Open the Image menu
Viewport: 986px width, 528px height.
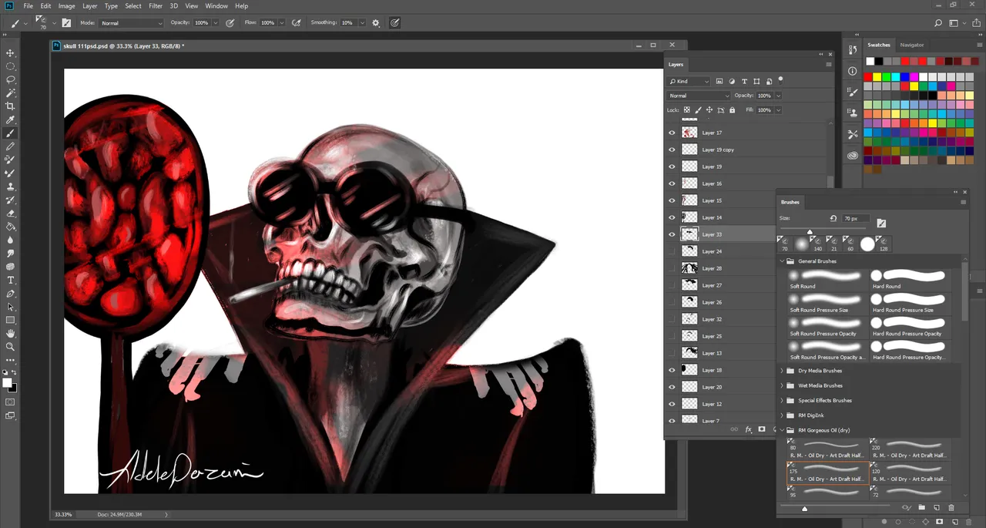[x=67, y=6]
